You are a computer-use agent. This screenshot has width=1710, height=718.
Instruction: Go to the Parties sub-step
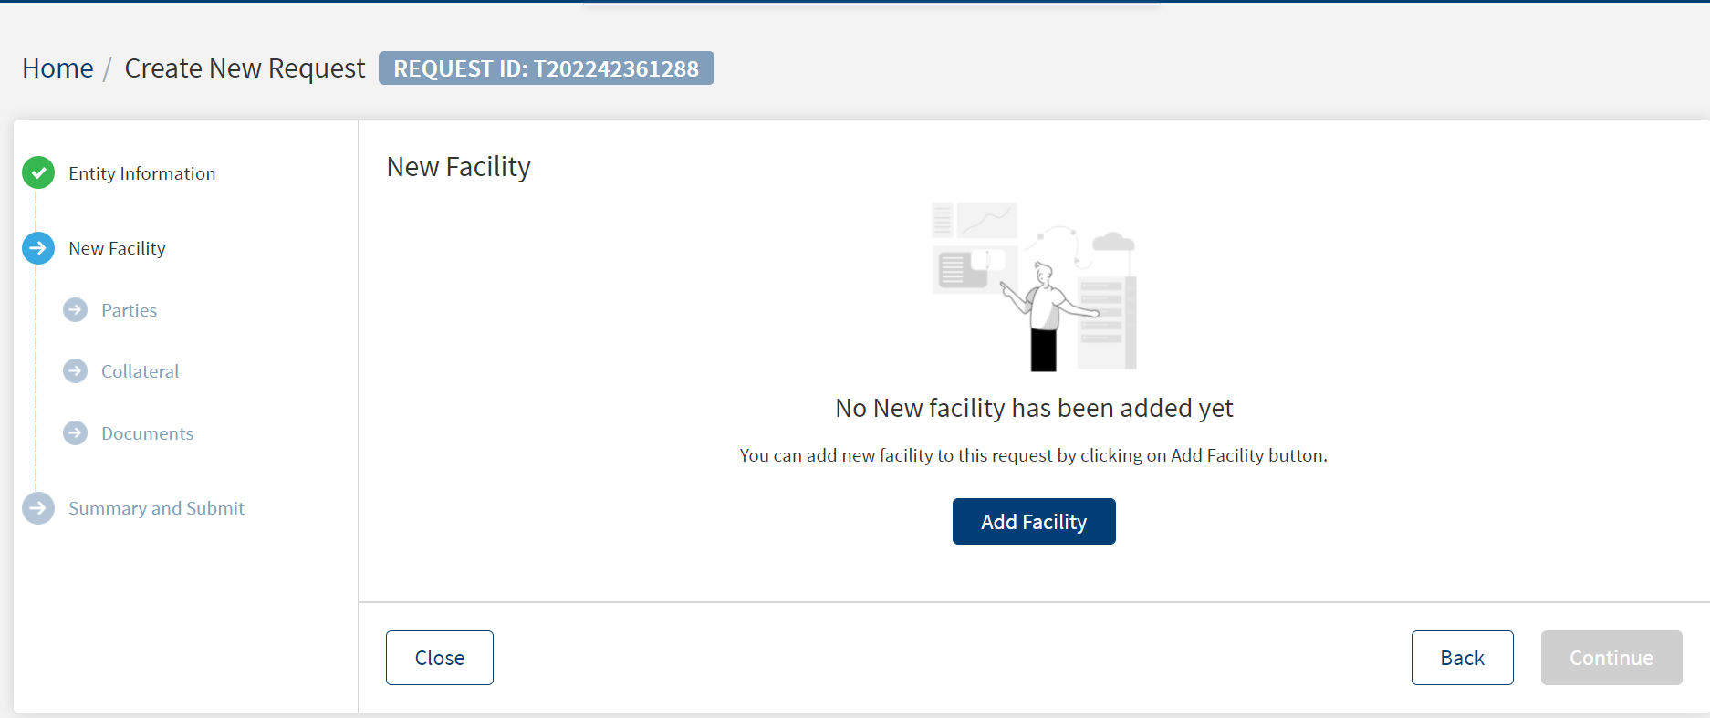pos(129,310)
